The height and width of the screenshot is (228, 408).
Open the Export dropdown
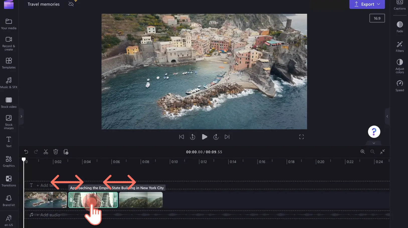[367, 4]
